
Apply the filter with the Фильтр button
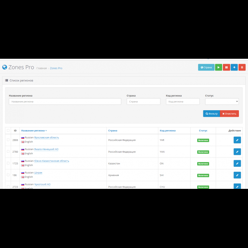211,114
